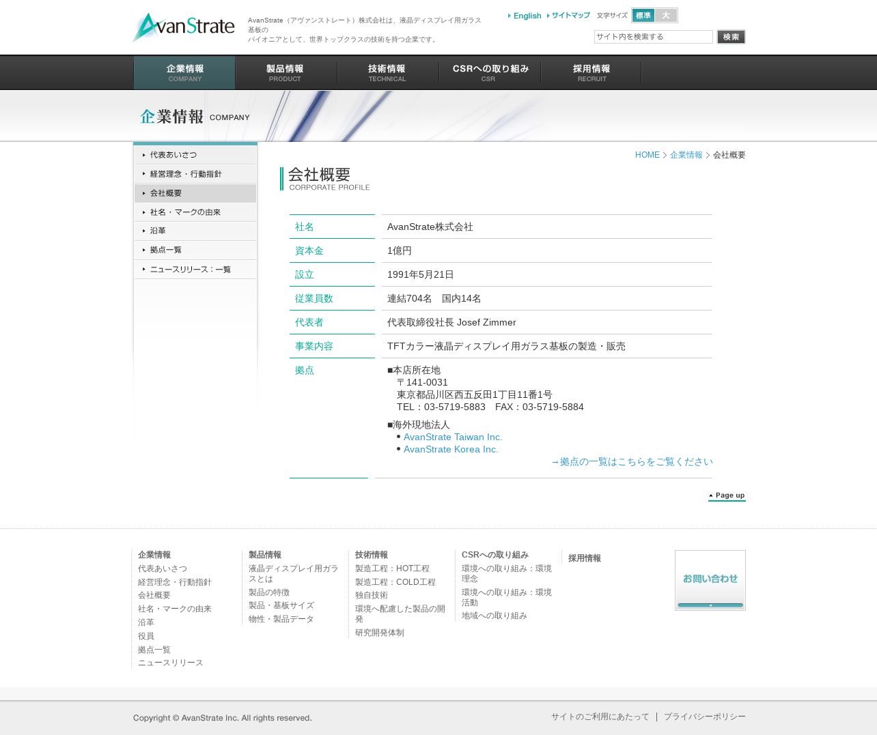This screenshot has height=735, width=877.
Task: Open footer link 製品の特徴
Action: pyautogui.click(x=269, y=592)
